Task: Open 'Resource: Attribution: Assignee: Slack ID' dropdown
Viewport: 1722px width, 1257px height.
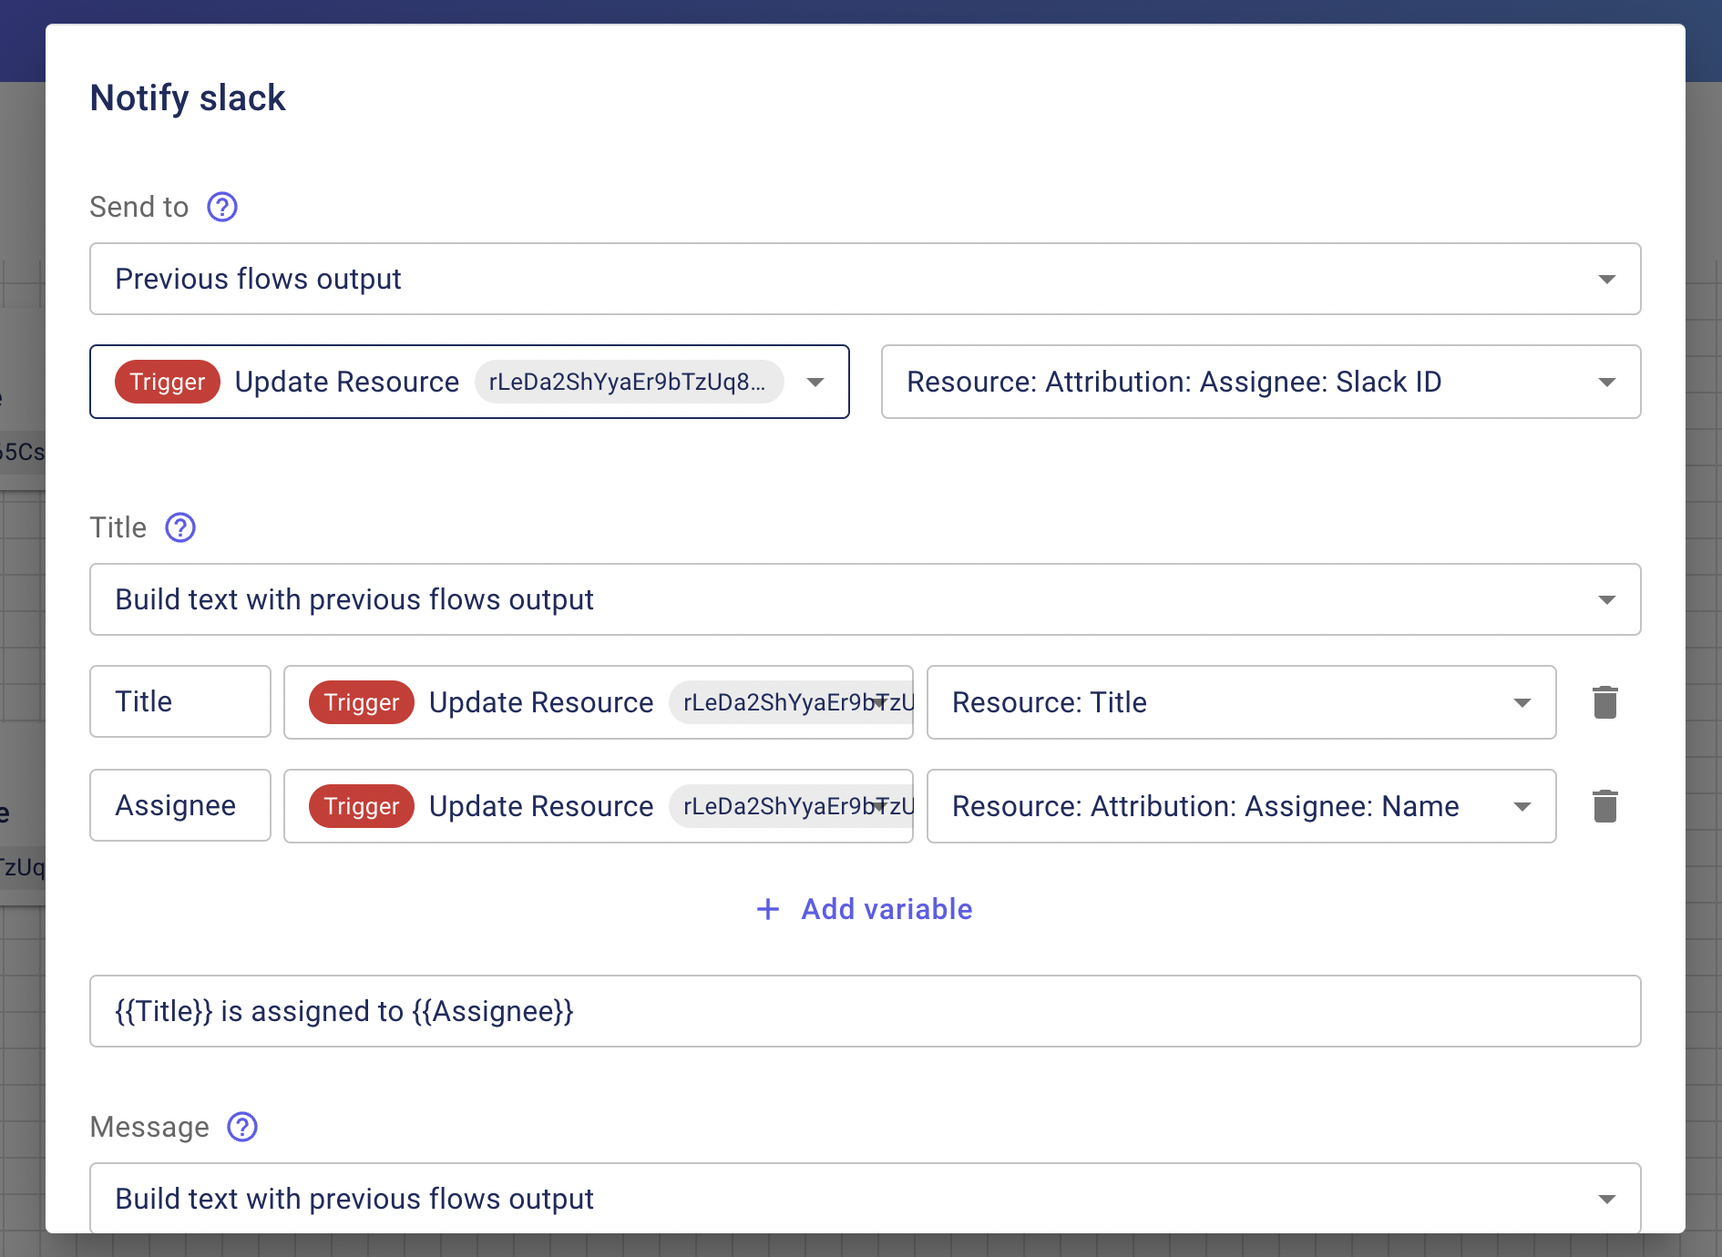Action: 1261,382
